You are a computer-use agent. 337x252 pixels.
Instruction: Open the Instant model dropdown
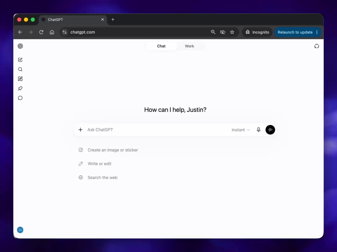(241, 130)
